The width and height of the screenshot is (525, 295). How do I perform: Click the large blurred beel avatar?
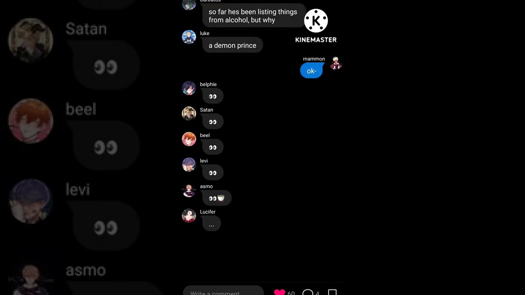click(31, 121)
